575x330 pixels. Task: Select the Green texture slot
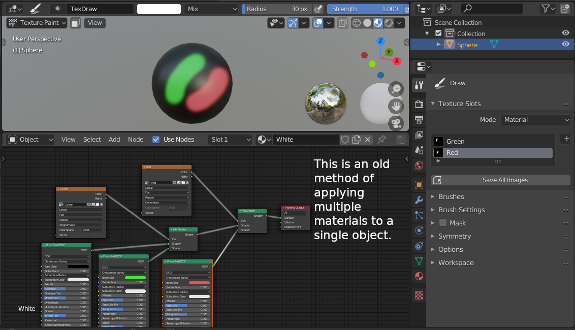tap(493, 142)
